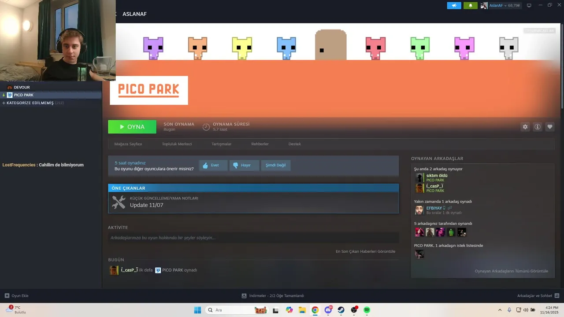Open File Explorer from taskbar

302,310
